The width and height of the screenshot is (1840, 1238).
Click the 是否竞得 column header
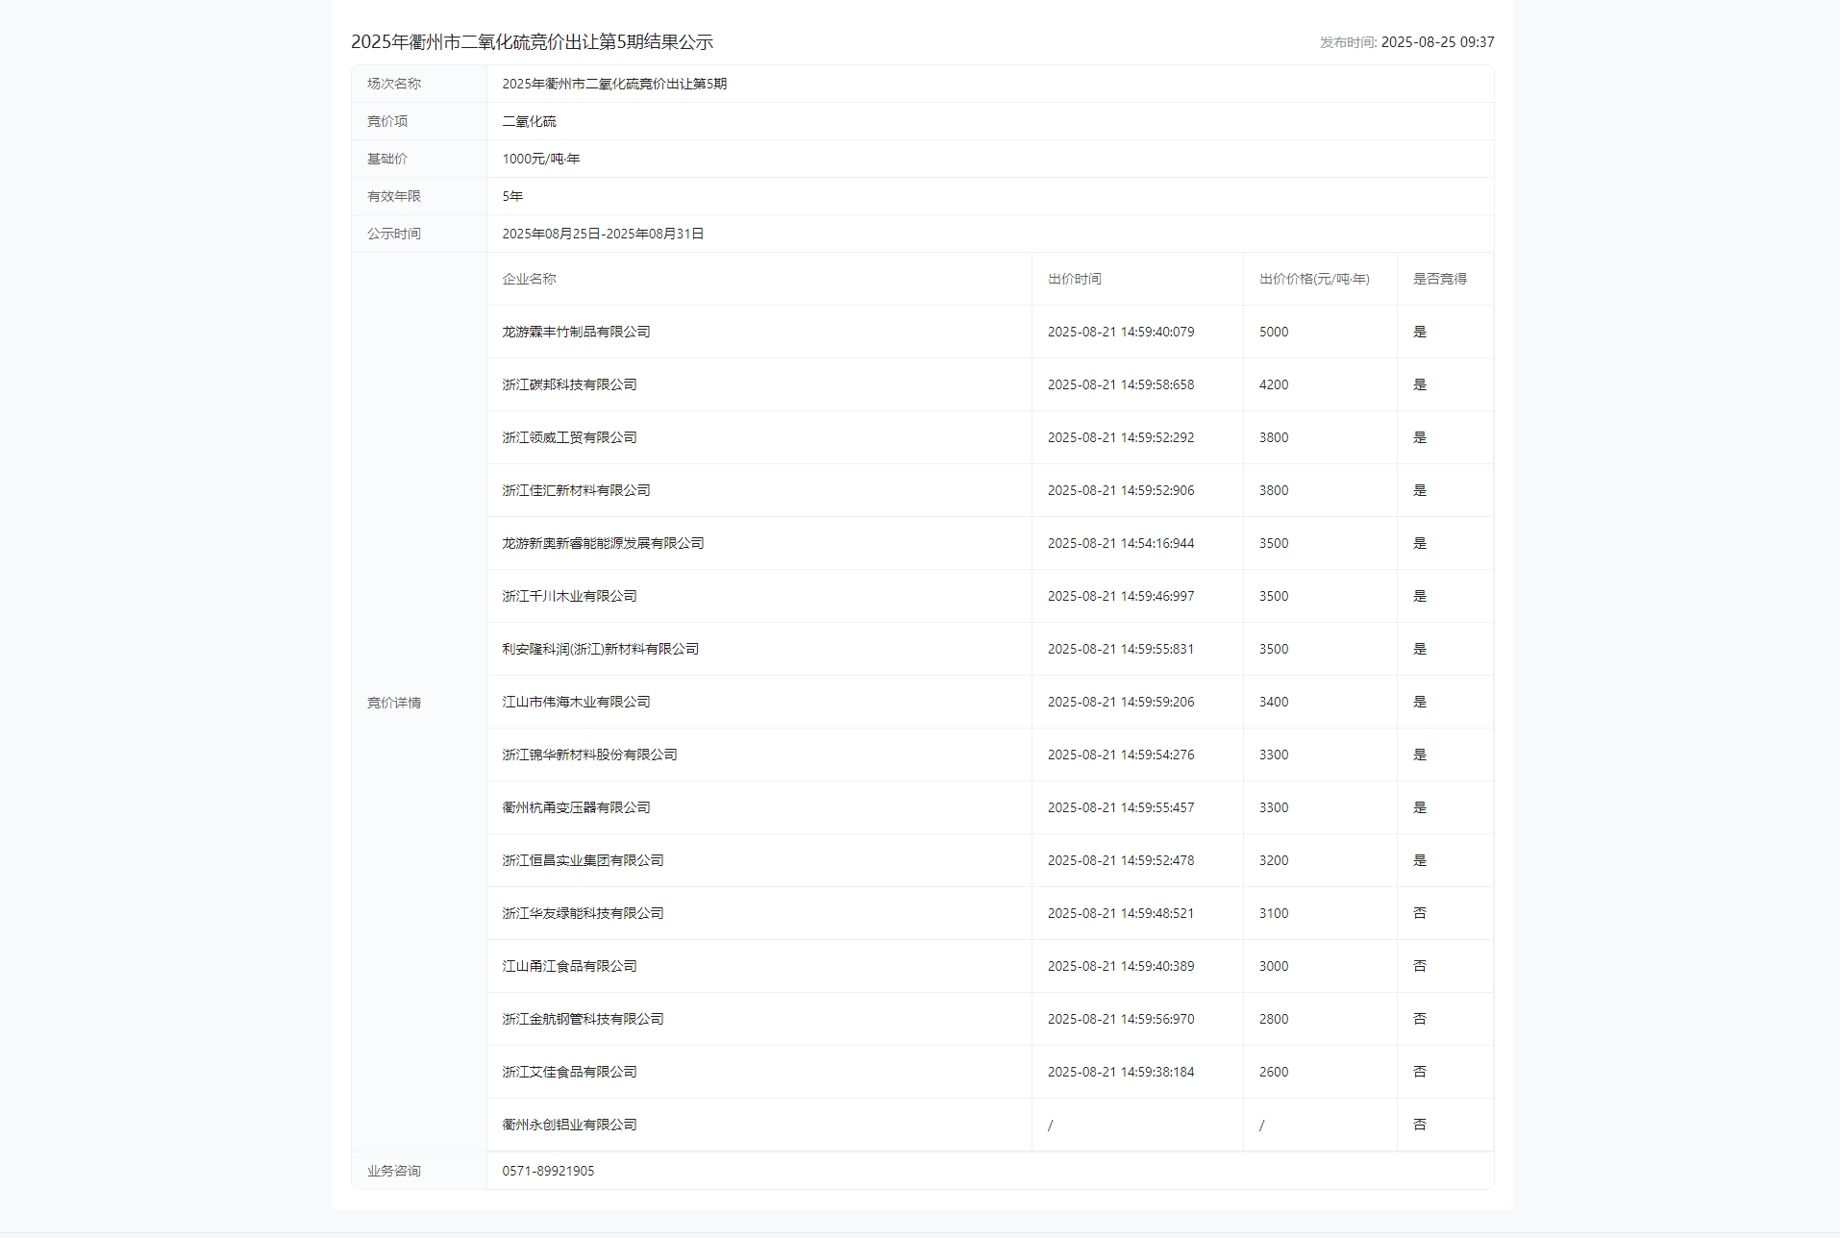click(1439, 279)
